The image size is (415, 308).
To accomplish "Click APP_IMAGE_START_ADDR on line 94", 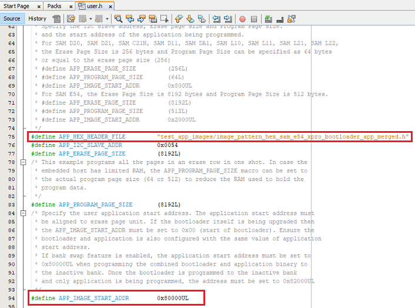I will tap(94, 298).
